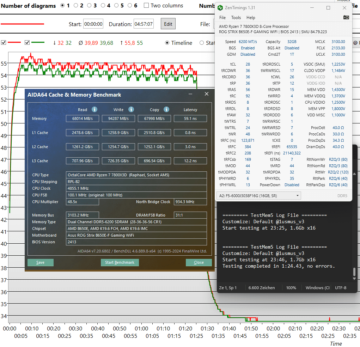This screenshot has height=347, width=360.
Task: Click Save in AIDA64 benchmark
Action: 41,262
